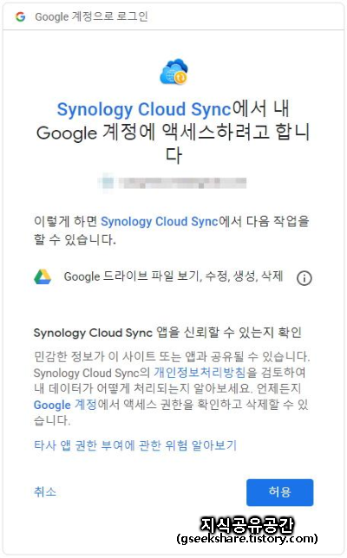The image size is (347, 558).
Task: Click the 앱을 신뢰할 수 있는지 확인 heading
Action: [167, 333]
